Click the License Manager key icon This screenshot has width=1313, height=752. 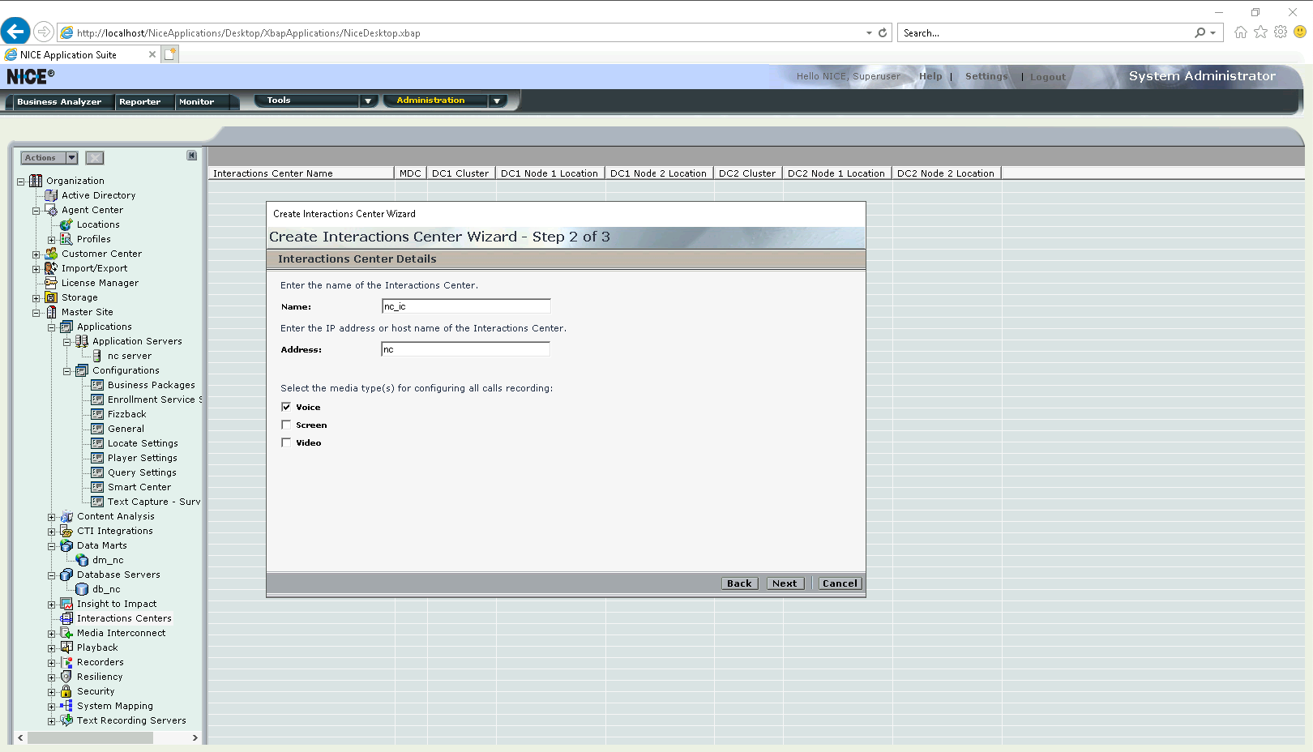[51, 283]
